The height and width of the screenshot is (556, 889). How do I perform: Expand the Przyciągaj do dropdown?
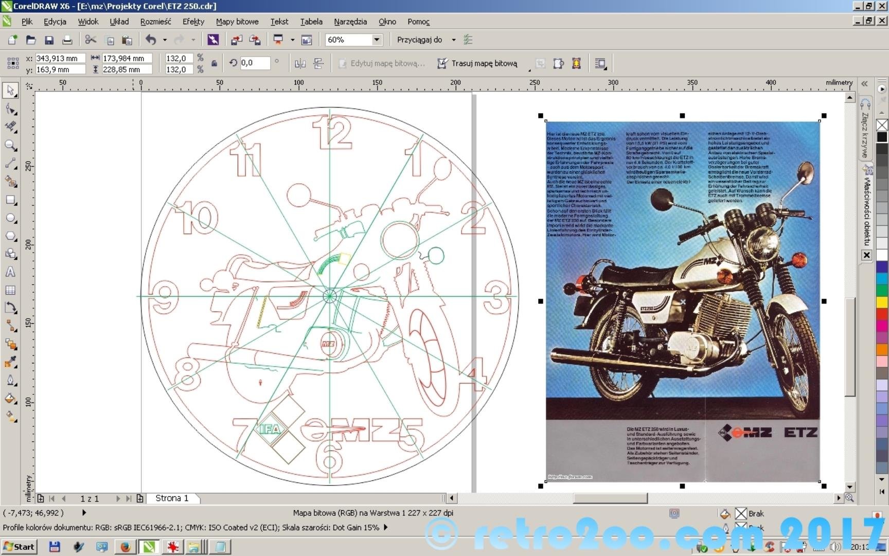[453, 40]
